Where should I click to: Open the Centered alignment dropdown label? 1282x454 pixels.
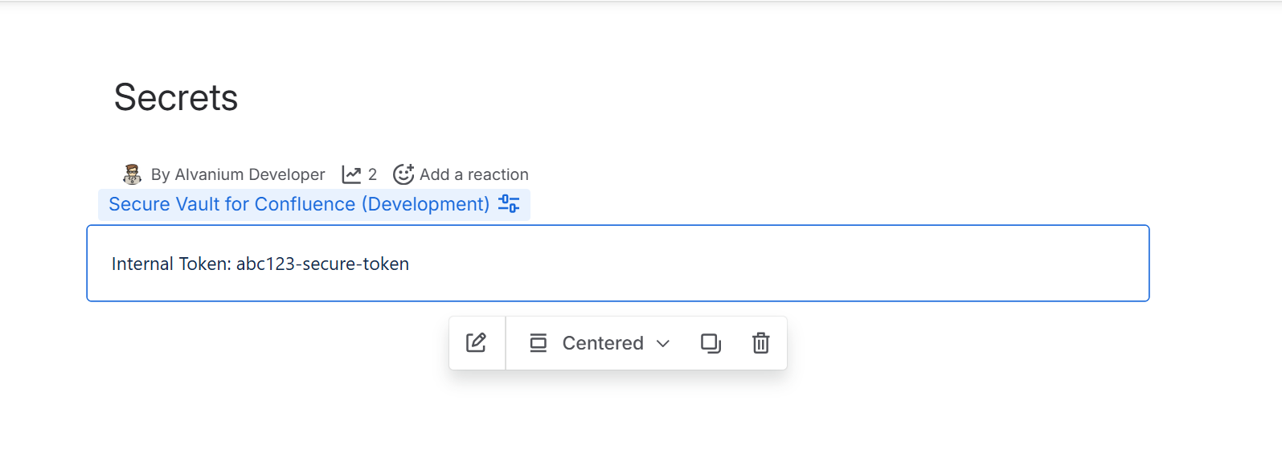(x=603, y=343)
